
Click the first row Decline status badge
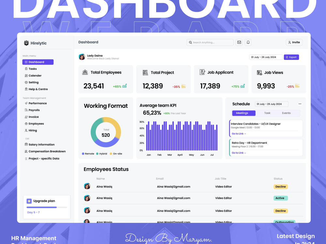tap(280, 186)
